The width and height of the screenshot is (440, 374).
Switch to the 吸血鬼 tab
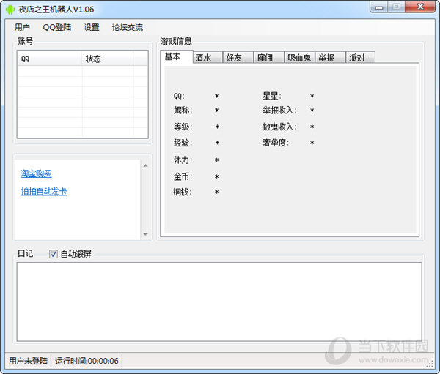[x=299, y=58]
